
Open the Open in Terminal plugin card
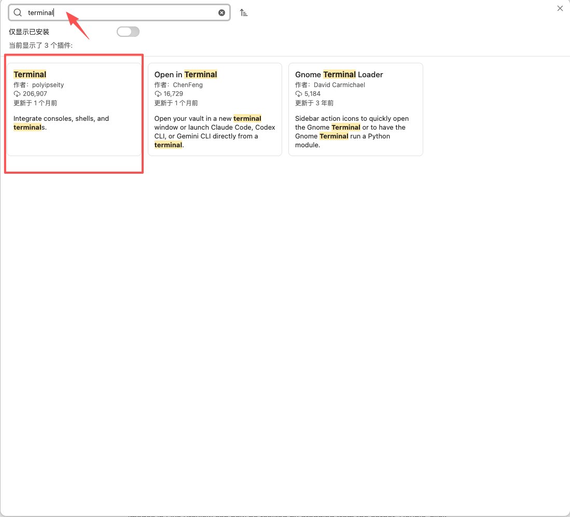[x=215, y=109]
